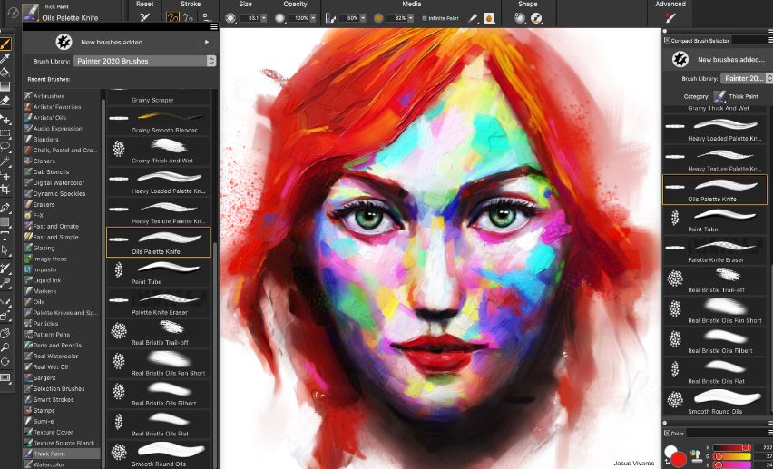Click New brushes added in Compact Selector

click(x=718, y=59)
